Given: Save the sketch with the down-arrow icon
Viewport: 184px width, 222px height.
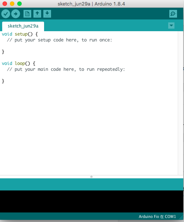Looking at the screenshot, I should click(x=47, y=14).
